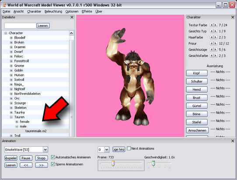Click the Geschwindigkeit speed slider handle
The height and width of the screenshot is (180, 237).
(153, 163)
